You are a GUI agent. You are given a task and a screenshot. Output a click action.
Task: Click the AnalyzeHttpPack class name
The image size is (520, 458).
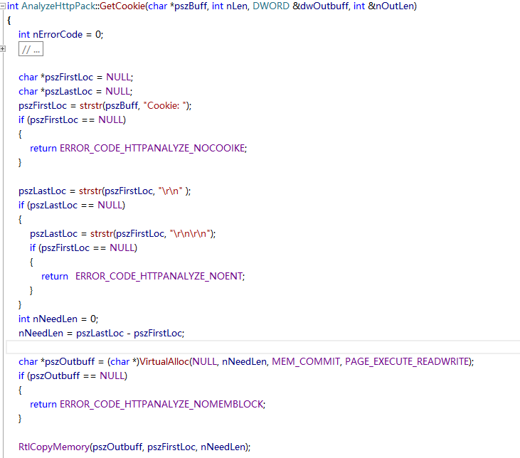pyautogui.click(x=58, y=6)
